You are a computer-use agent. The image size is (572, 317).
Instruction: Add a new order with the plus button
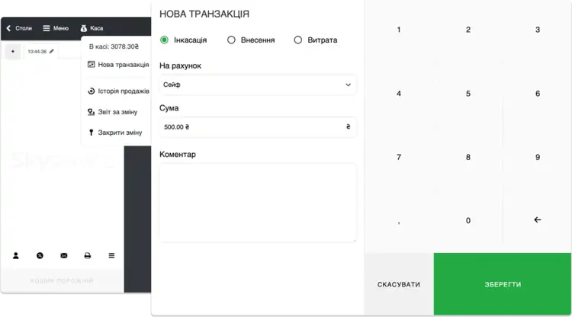click(x=13, y=51)
